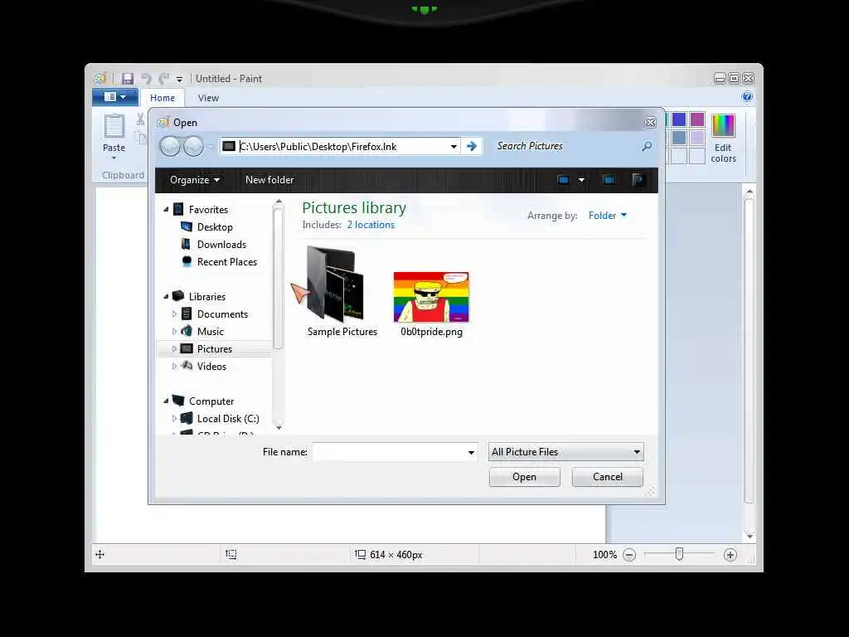Select Recent Places under Favorites
Image resolution: width=849 pixels, height=637 pixels.
[227, 261]
